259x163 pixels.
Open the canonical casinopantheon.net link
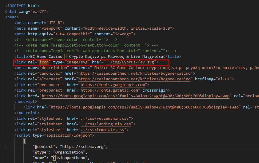coord(134,73)
